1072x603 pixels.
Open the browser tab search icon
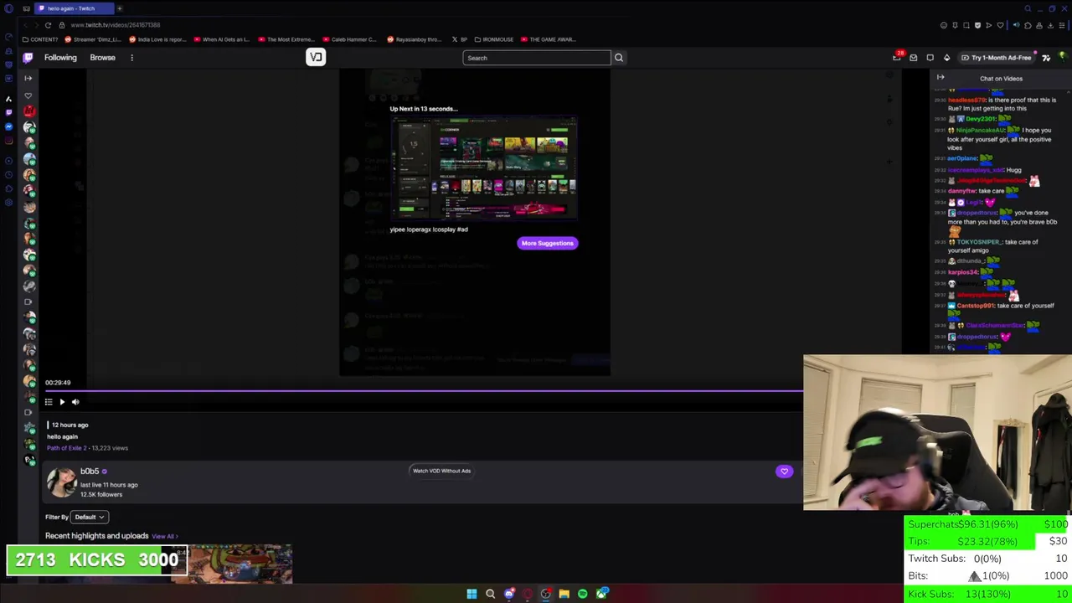click(x=1028, y=8)
